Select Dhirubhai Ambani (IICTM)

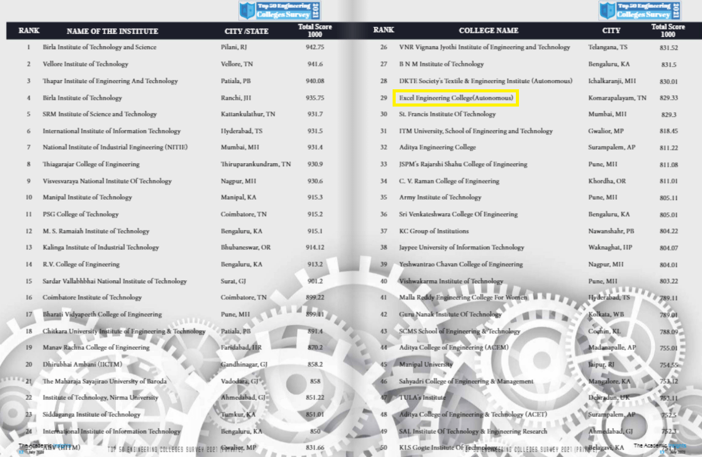coord(83,365)
